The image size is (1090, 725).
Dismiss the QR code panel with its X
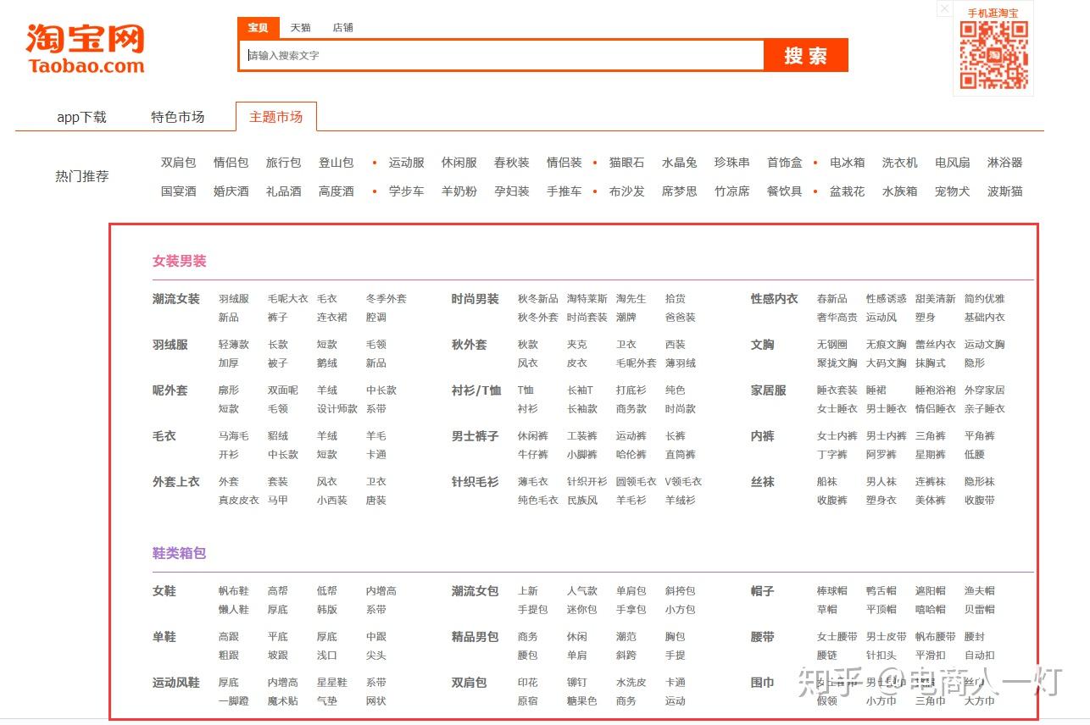point(944,9)
